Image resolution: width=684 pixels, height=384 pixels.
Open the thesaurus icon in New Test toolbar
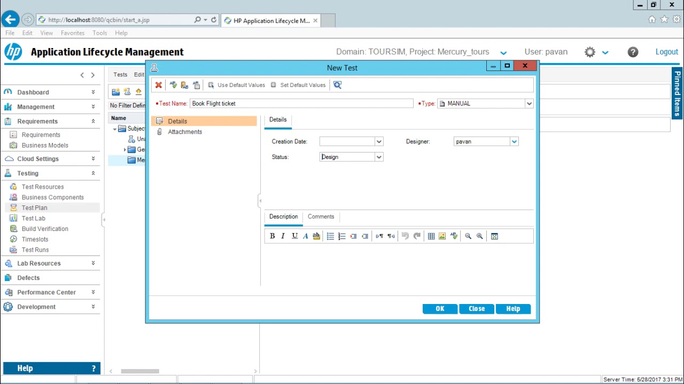pyautogui.click(x=185, y=85)
